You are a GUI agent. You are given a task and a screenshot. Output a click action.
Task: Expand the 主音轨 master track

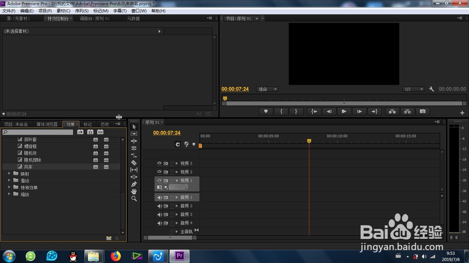[177, 232]
